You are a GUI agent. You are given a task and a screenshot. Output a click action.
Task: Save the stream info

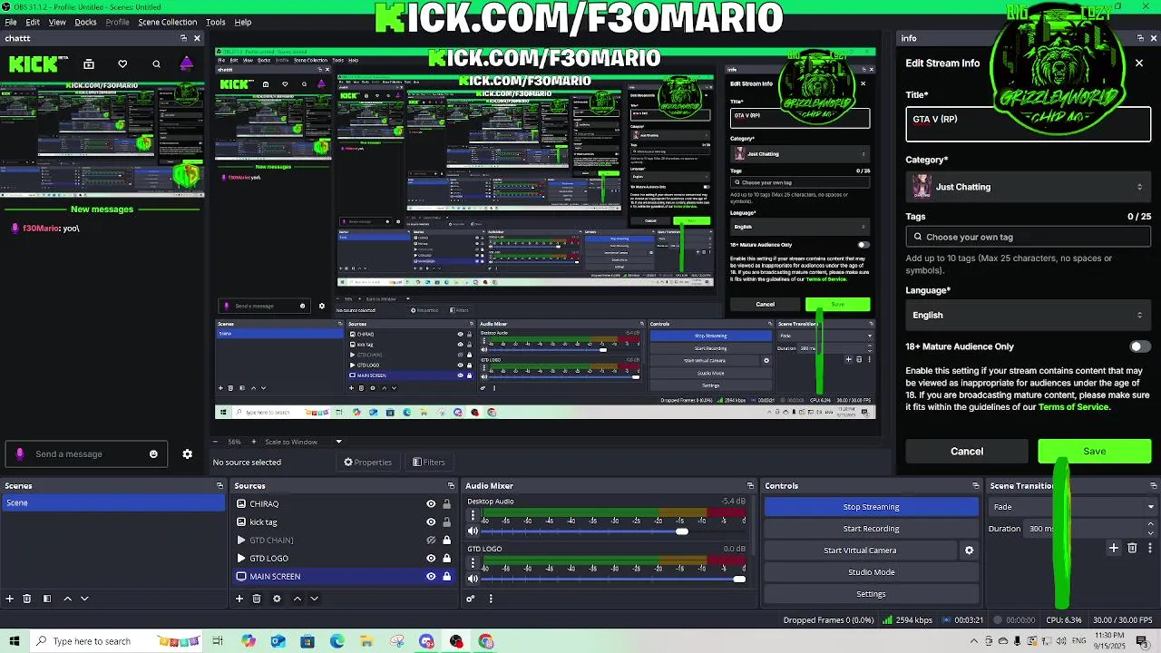(1094, 452)
